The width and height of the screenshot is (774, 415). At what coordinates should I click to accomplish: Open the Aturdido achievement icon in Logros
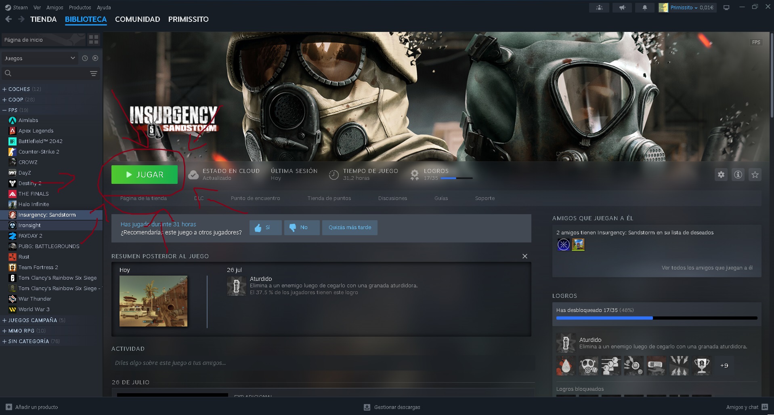tap(566, 343)
